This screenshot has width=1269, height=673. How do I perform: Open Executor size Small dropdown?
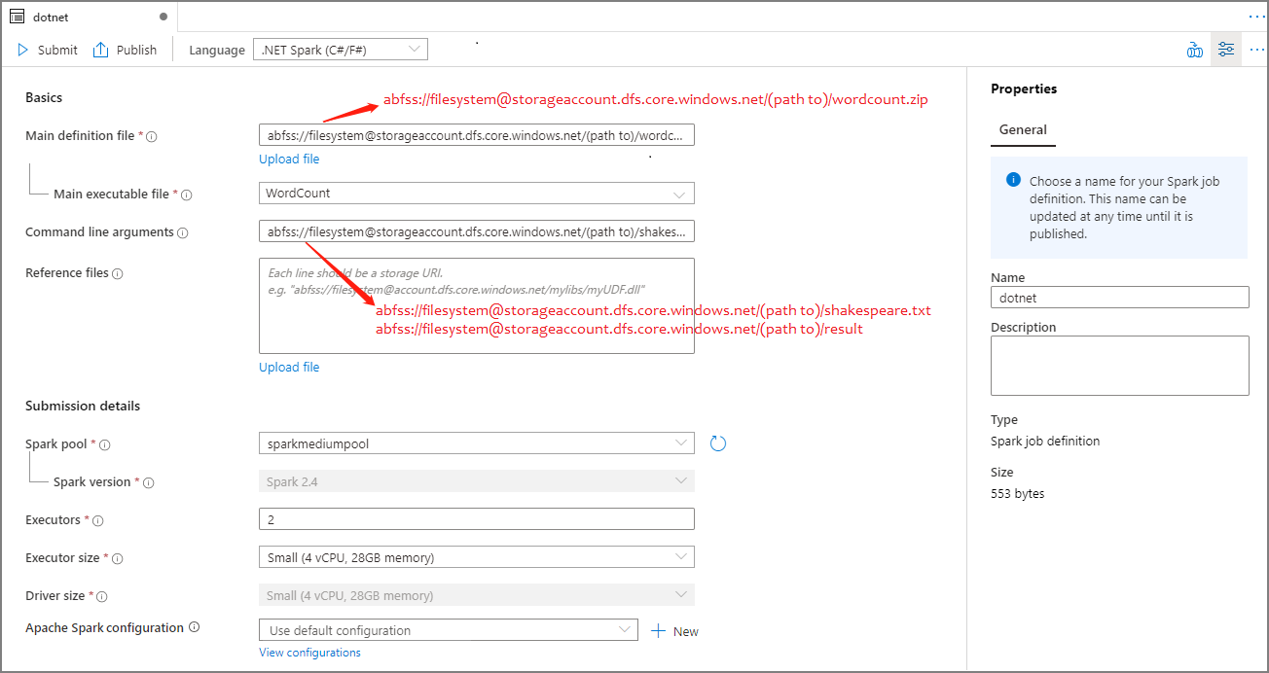tap(477, 557)
